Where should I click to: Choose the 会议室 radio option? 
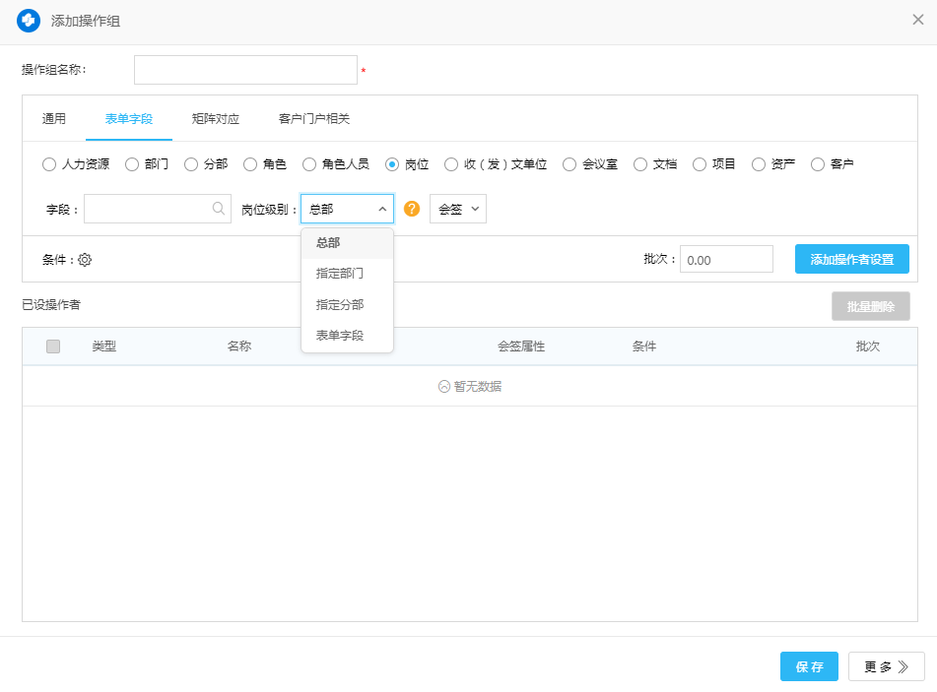click(569, 164)
